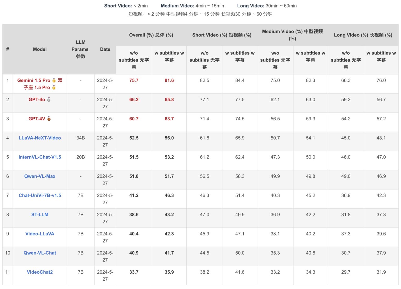The image size is (401, 289).
Task: Go to the Chat-UniVi-7B-v1.5 link
Action: point(40,196)
